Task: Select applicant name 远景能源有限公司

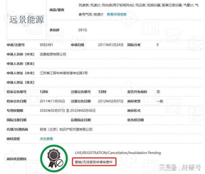Action: (53, 54)
